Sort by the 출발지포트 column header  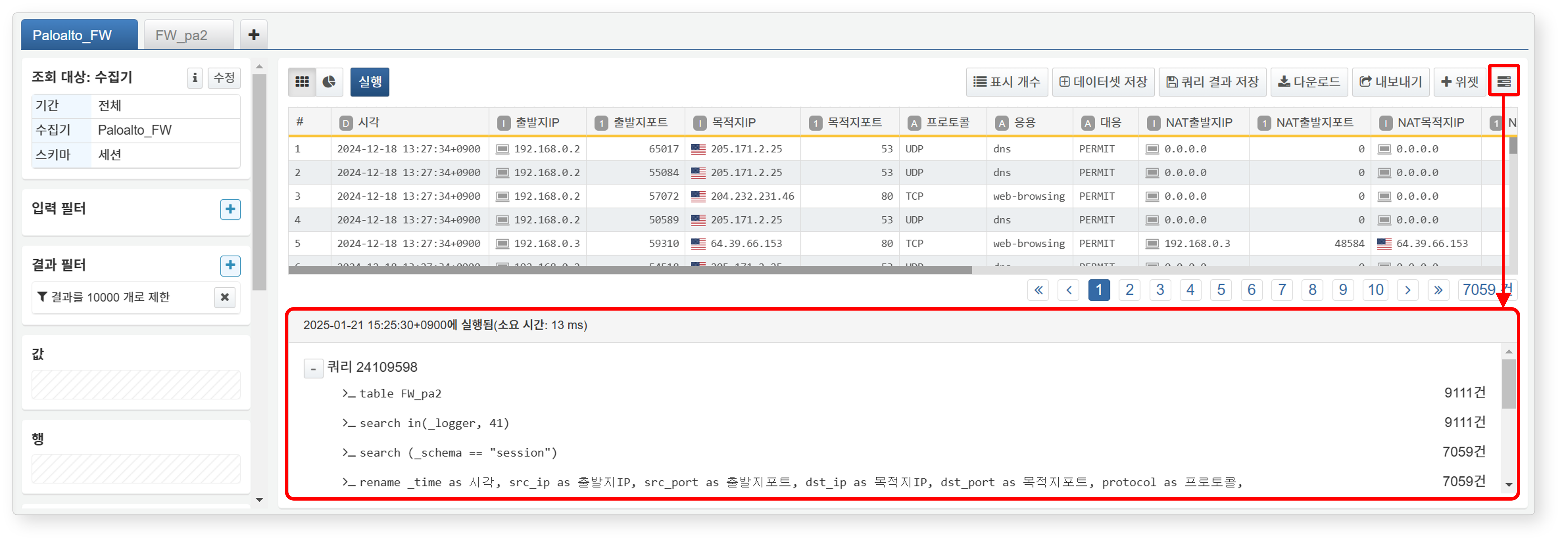[x=636, y=122]
